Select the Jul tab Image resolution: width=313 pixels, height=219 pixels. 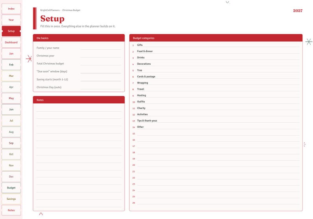coord(11,121)
